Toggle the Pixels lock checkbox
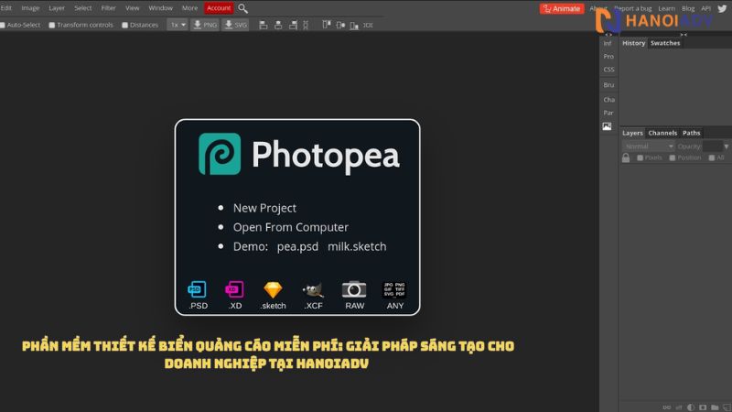Screen dimensions: 732x412 click(640, 157)
